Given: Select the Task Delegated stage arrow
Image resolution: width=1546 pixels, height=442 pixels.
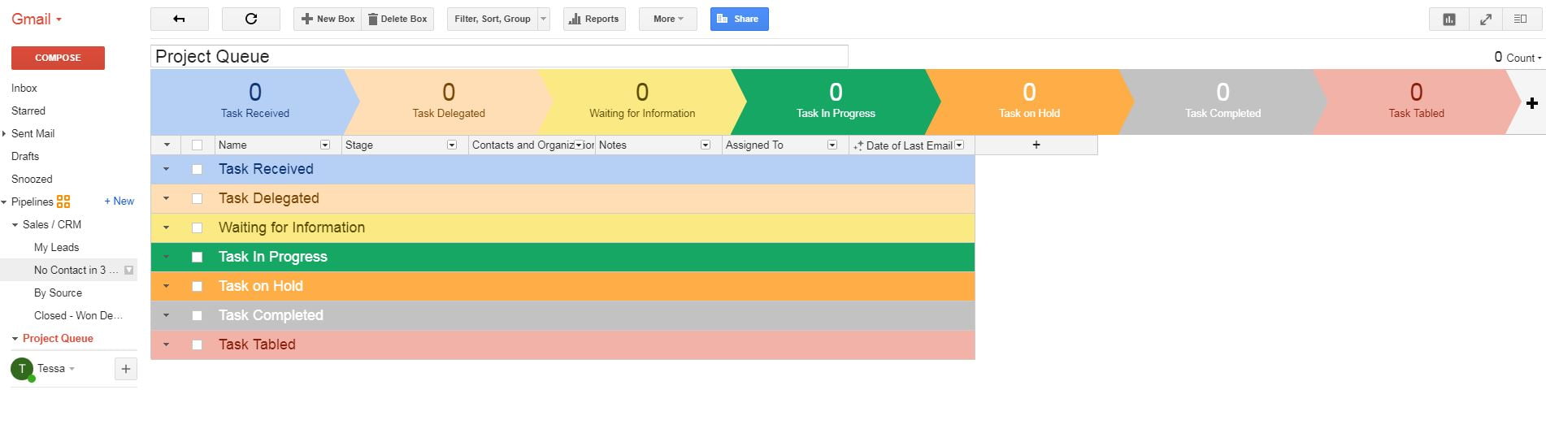Looking at the screenshot, I should point(449,102).
